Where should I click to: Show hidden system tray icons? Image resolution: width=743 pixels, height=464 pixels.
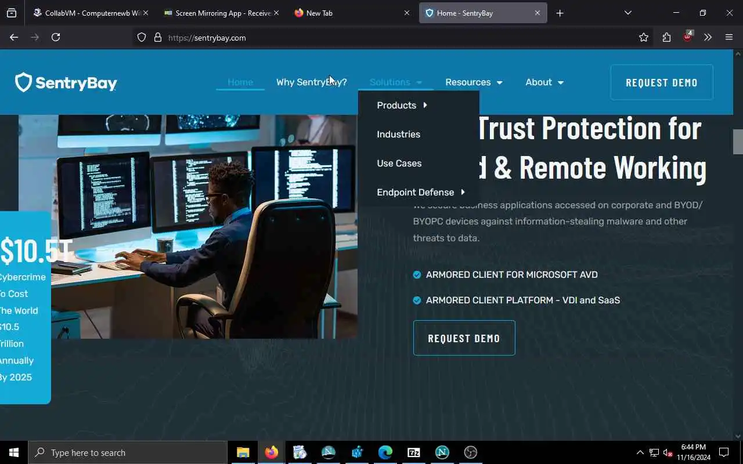pyautogui.click(x=640, y=452)
